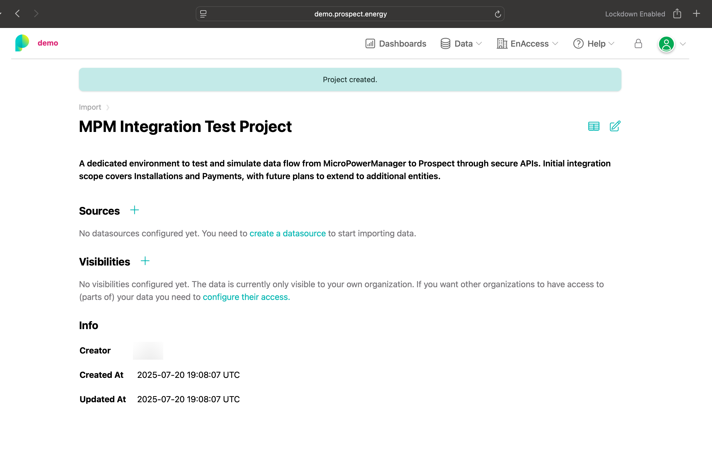Edit the project using the pencil icon

coord(615,126)
